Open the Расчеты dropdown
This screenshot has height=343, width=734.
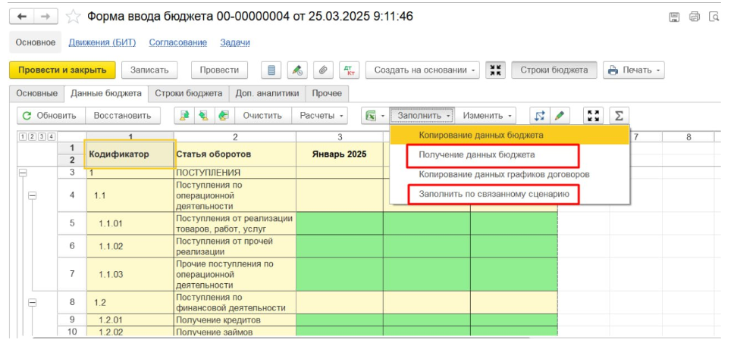coord(322,116)
